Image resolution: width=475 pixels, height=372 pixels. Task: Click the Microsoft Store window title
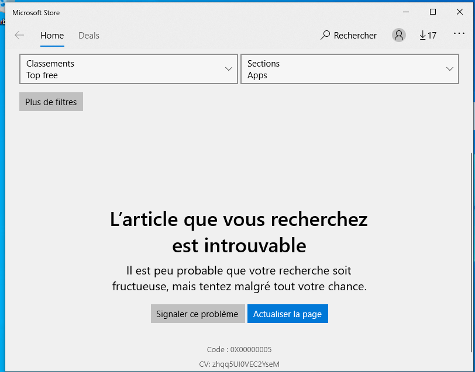pos(36,13)
